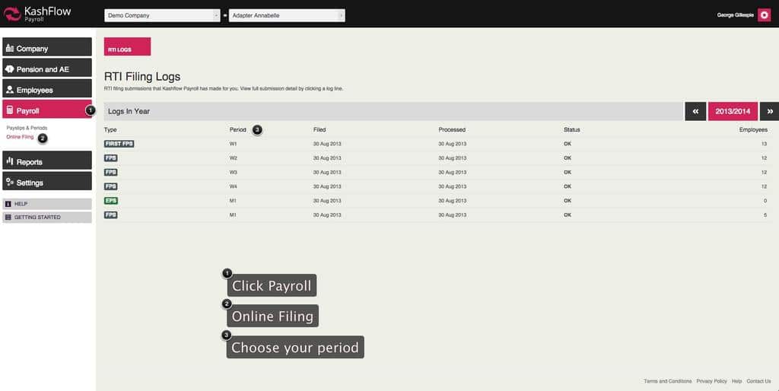This screenshot has height=391, width=779.
Task: Click the HELP info icon in sidebar
Action: pos(8,204)
